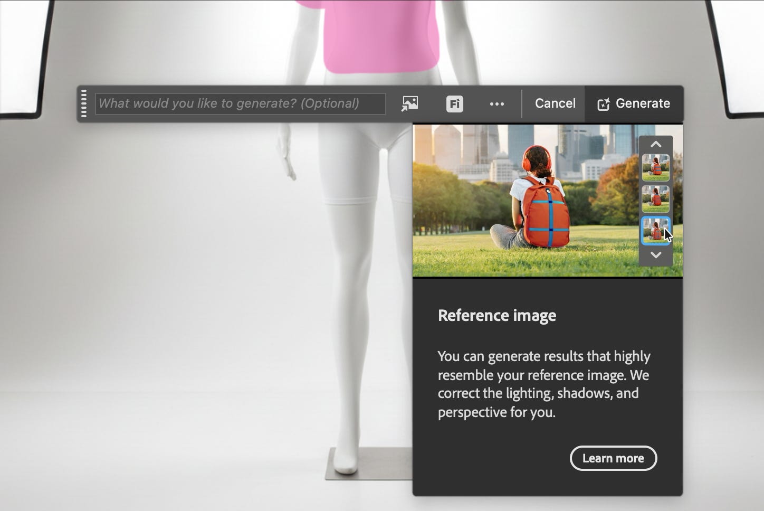Grab the dotted grip handle of the taskbar

click(84, 103)
